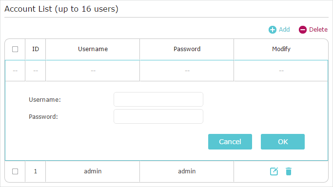Screen dimensions: 333x187
Task: Click the Username column header
Action: click(x=93, y=49)
